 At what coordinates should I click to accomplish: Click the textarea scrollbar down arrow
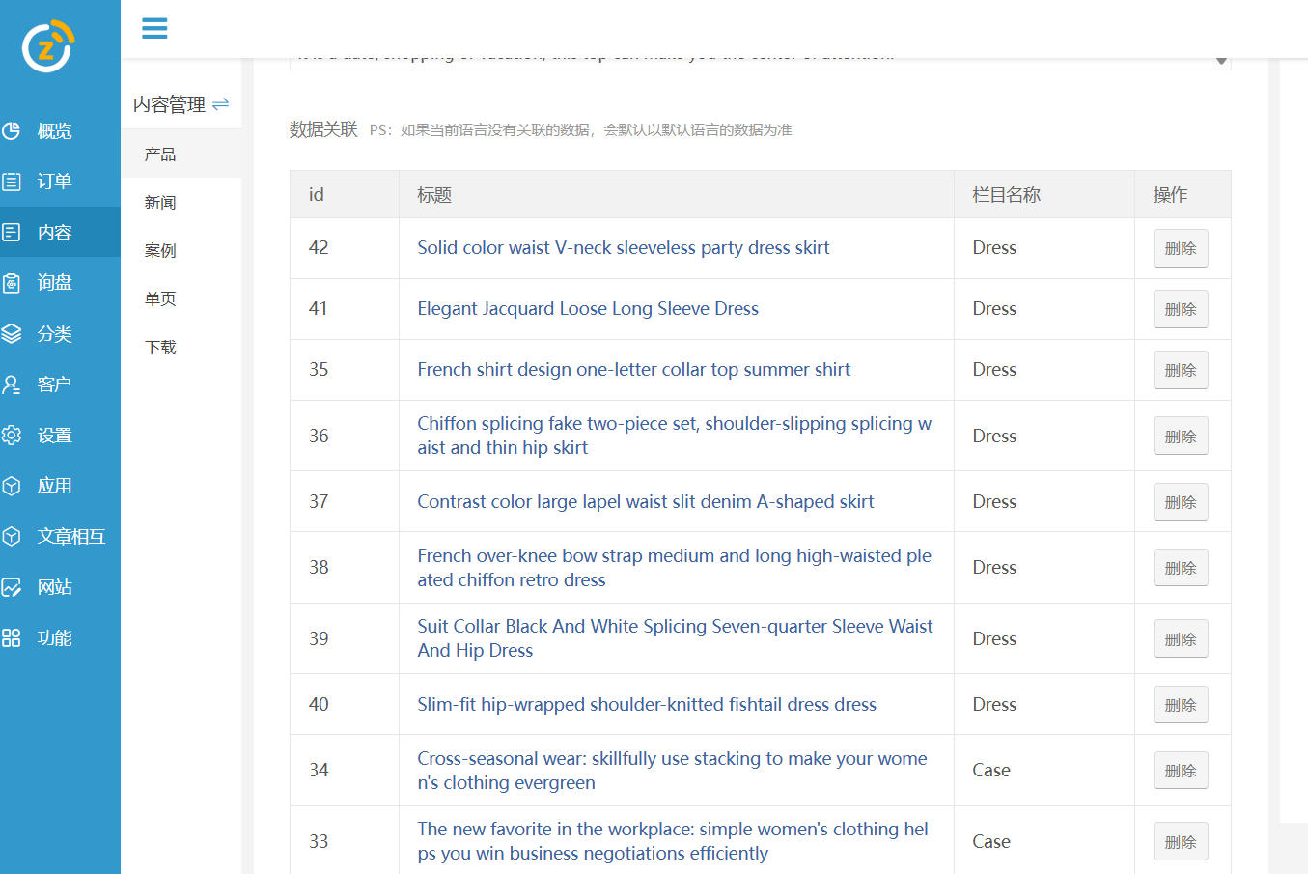1222,60
